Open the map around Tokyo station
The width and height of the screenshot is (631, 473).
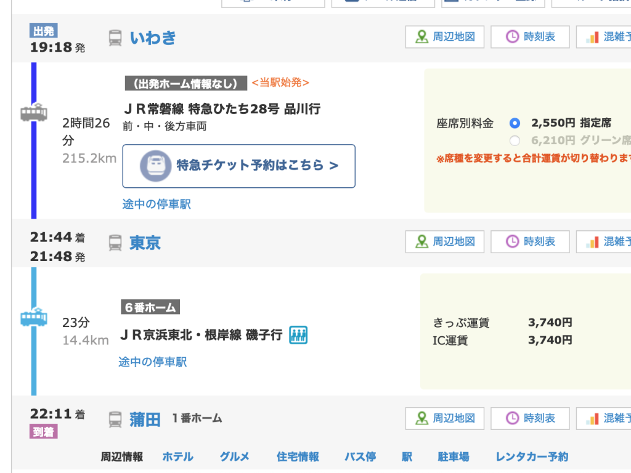pyautogui.click(x=444, y=241)
